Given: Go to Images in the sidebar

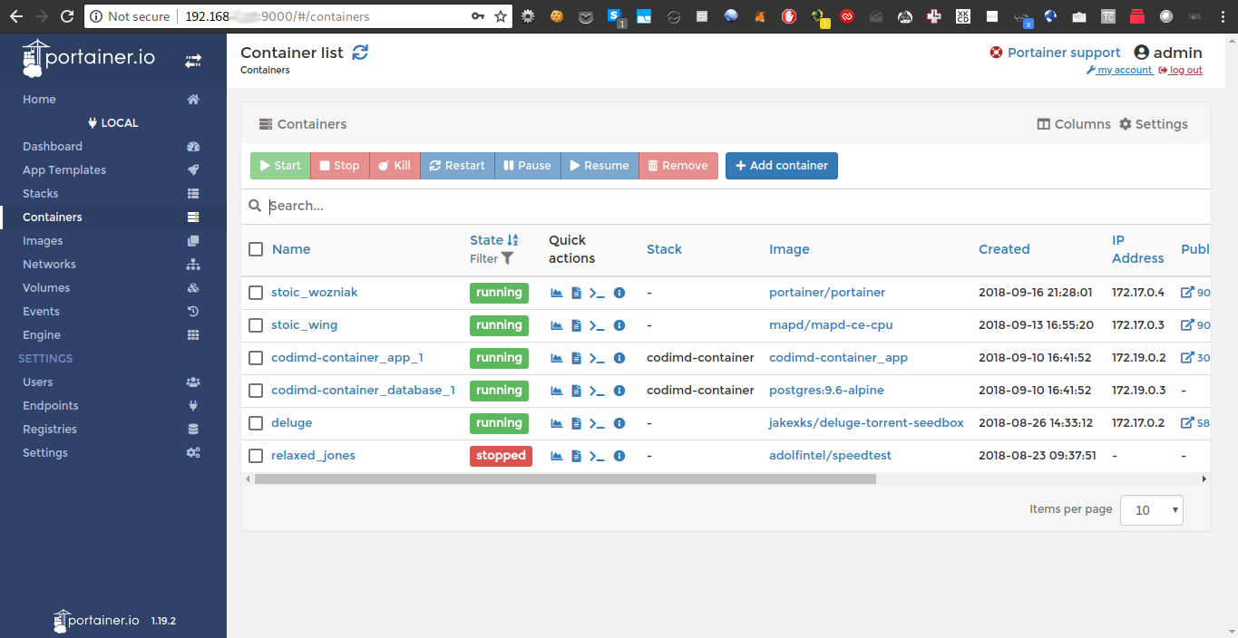Looking at the screenshot, I should (x=43, y=241).
